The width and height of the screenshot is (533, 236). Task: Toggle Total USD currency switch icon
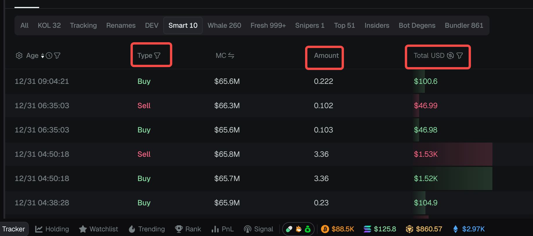[x=450, y=56]
